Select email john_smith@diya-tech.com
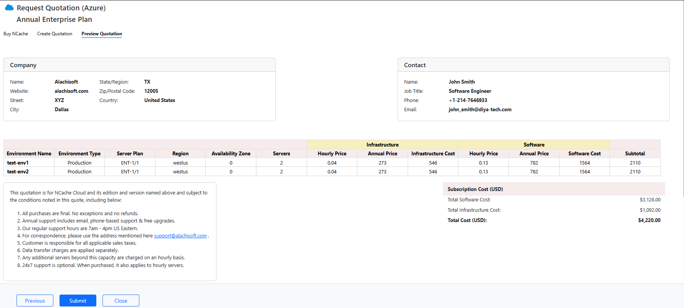Screen dimensions: 684x308 (x=480, y=109)
